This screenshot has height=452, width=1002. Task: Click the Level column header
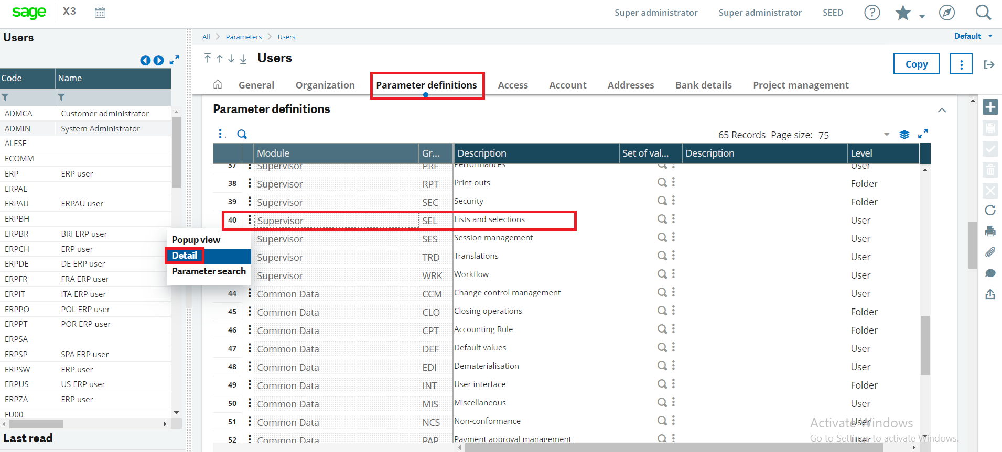(x=883, y=153)
